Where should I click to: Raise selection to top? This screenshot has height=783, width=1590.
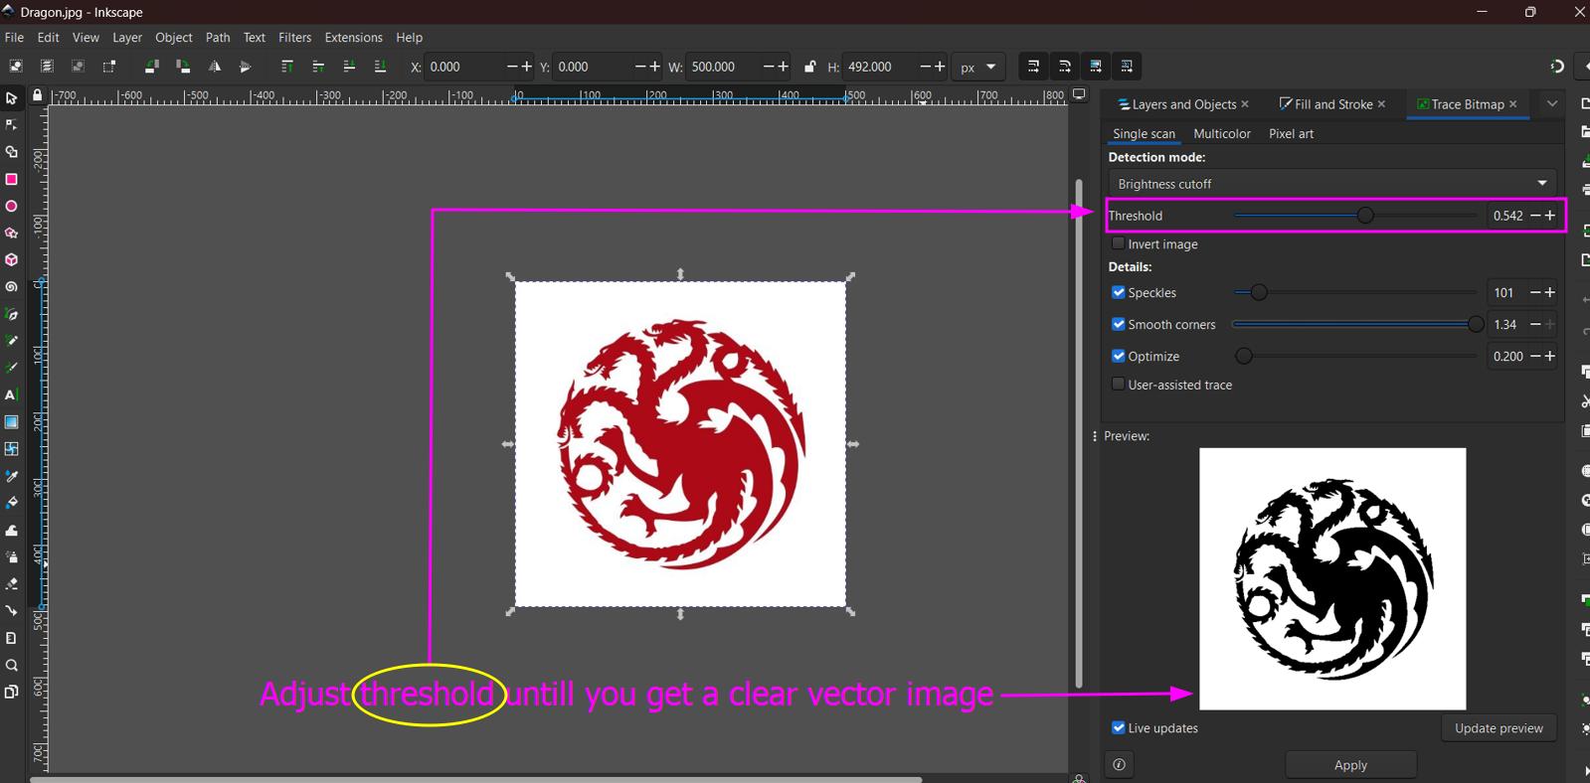(286, 67)
